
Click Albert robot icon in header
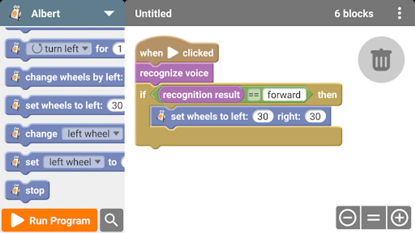click(x=16, y=13)
